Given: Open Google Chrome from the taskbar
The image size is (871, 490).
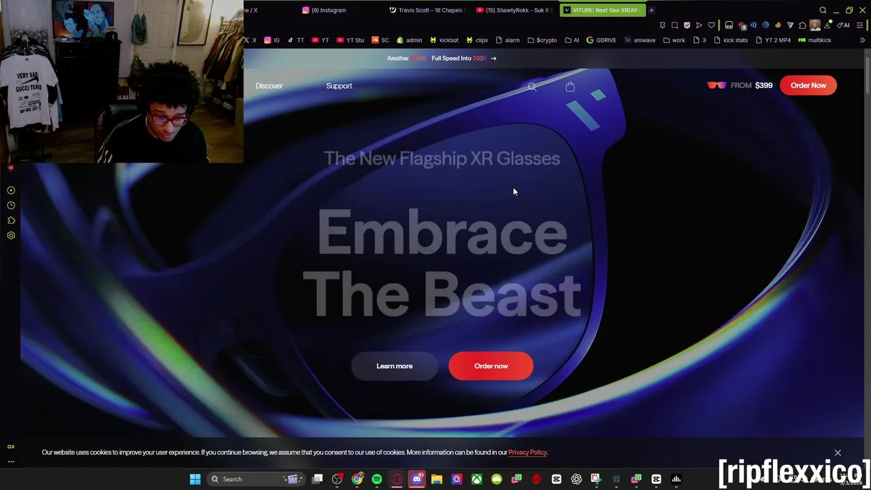Looking at the screenshot, I should (357, 479).
